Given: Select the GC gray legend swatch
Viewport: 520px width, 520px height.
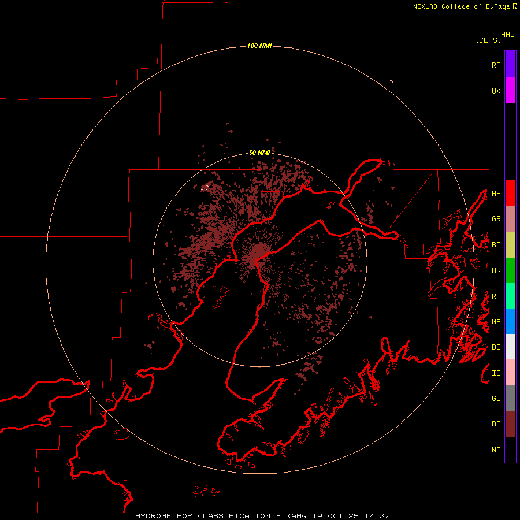Looking at the screenshot, I should pyautogui.click(x=510, y=398).
